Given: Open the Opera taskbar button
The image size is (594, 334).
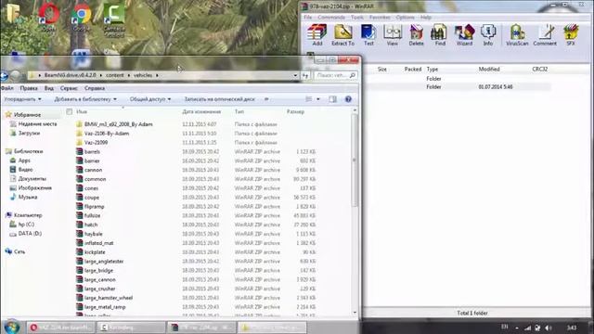Looking at the screenshot, I should coord(61,328).
